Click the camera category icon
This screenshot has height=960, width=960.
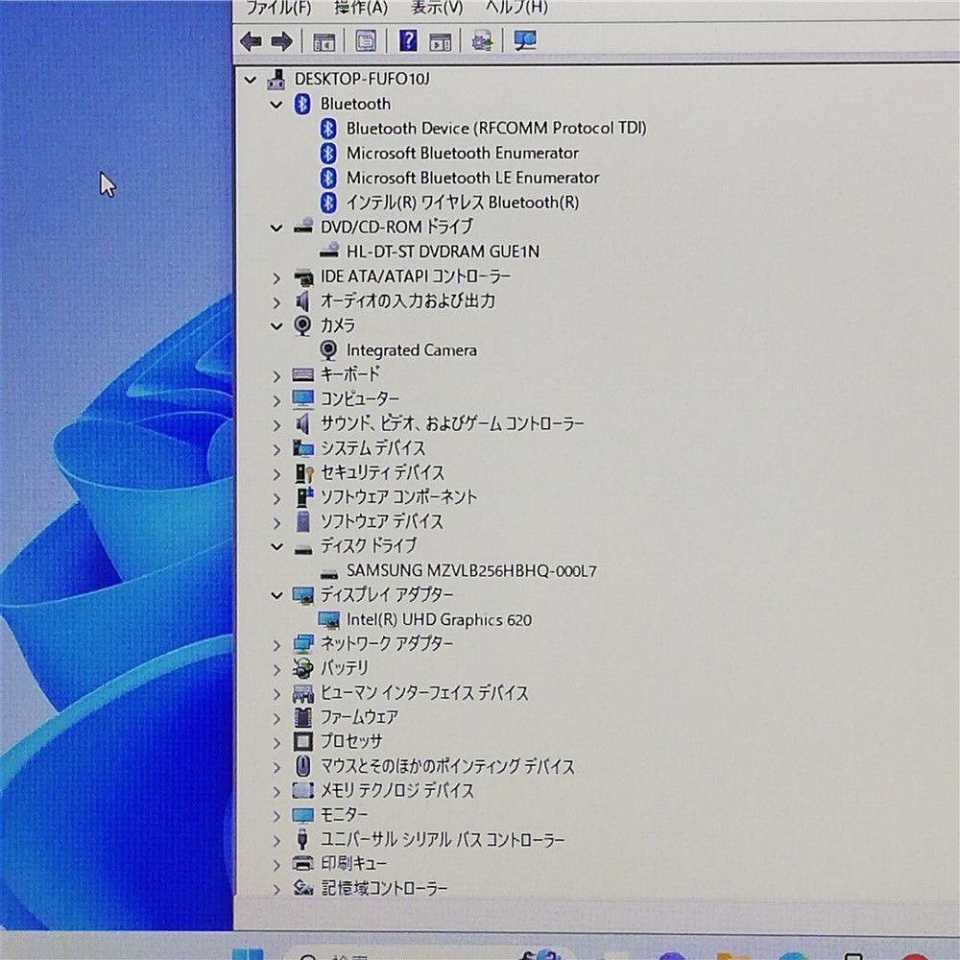pyautogui.click(x=302, y=325)
